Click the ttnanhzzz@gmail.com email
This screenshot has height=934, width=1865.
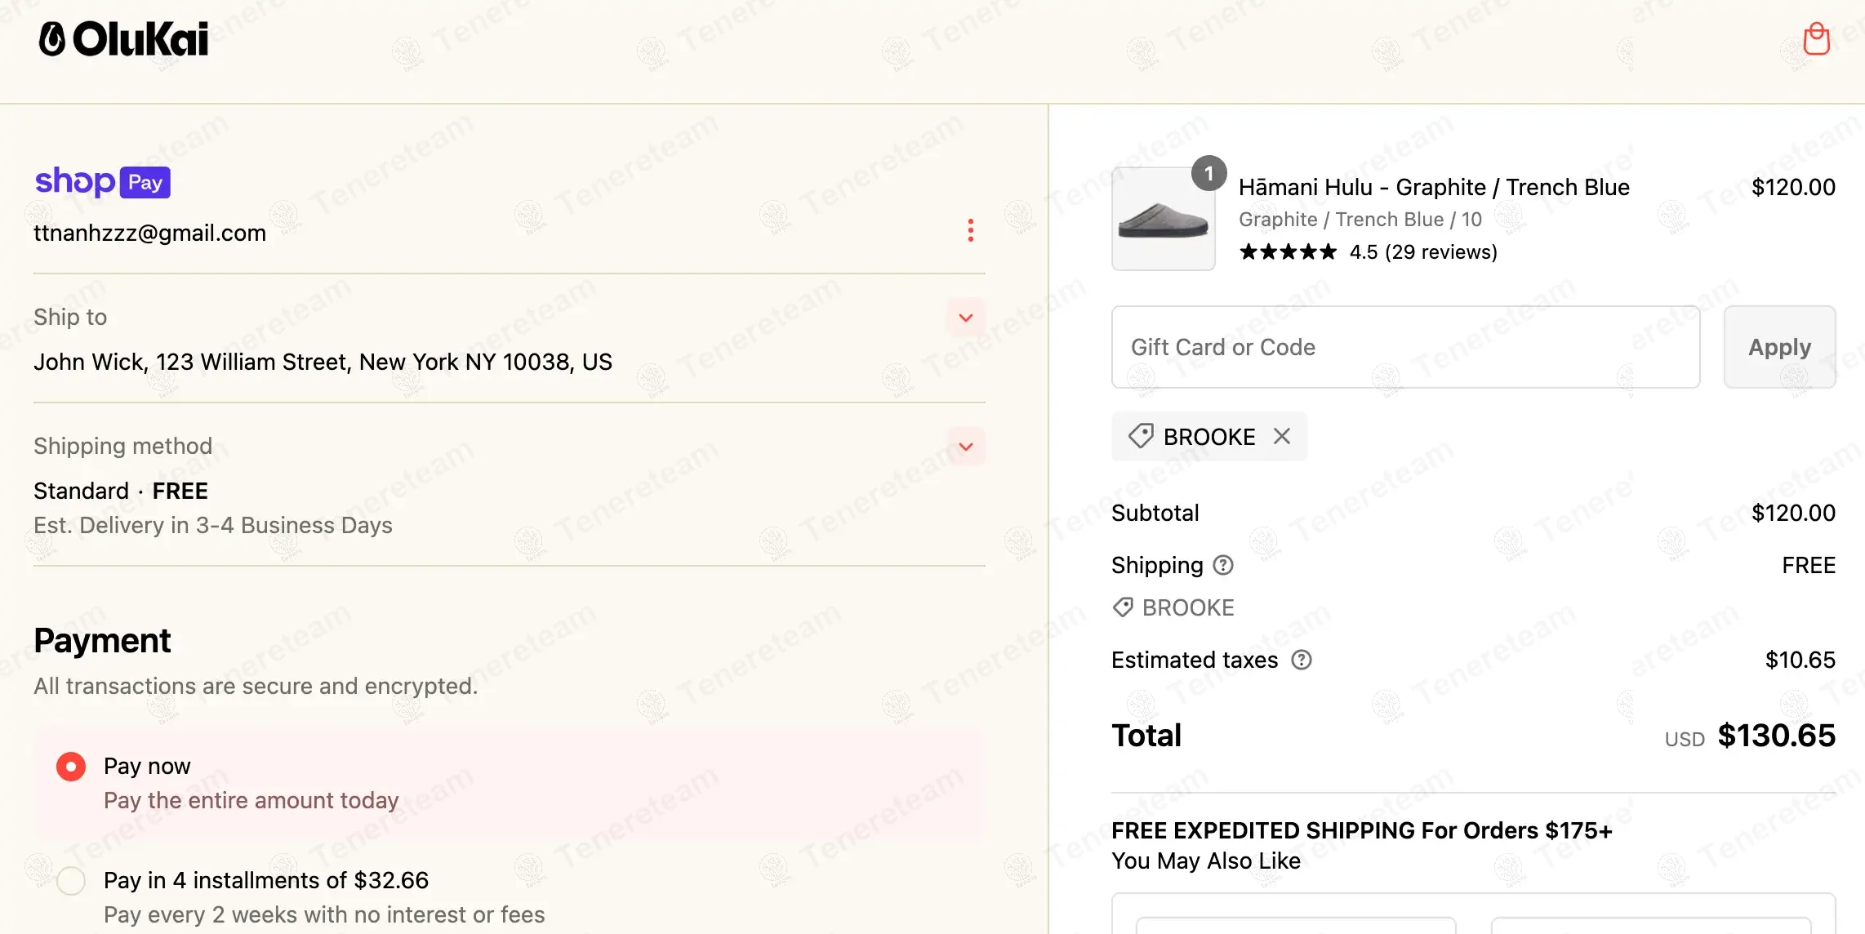149,233
